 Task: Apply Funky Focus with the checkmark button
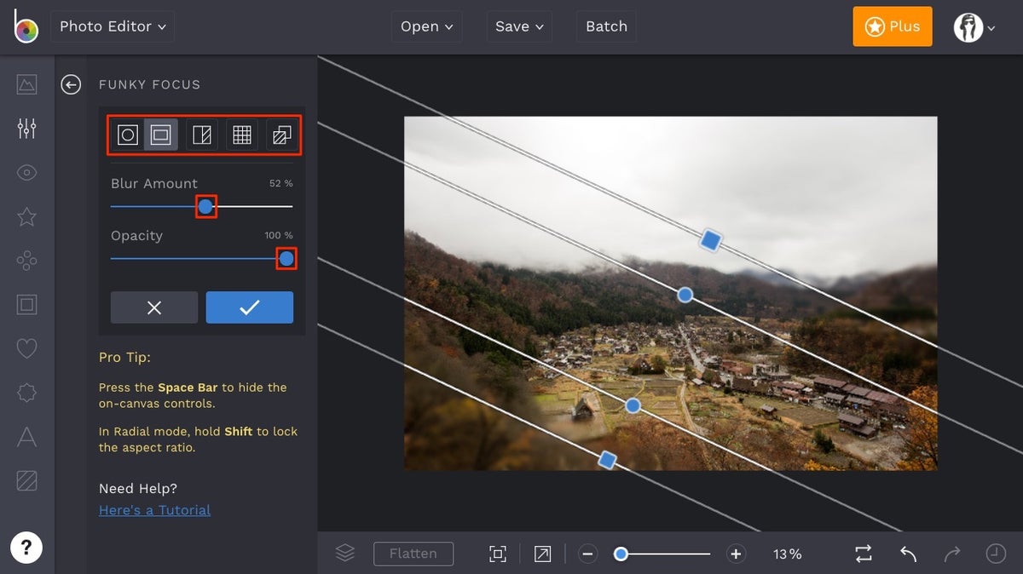click(249, 307)
